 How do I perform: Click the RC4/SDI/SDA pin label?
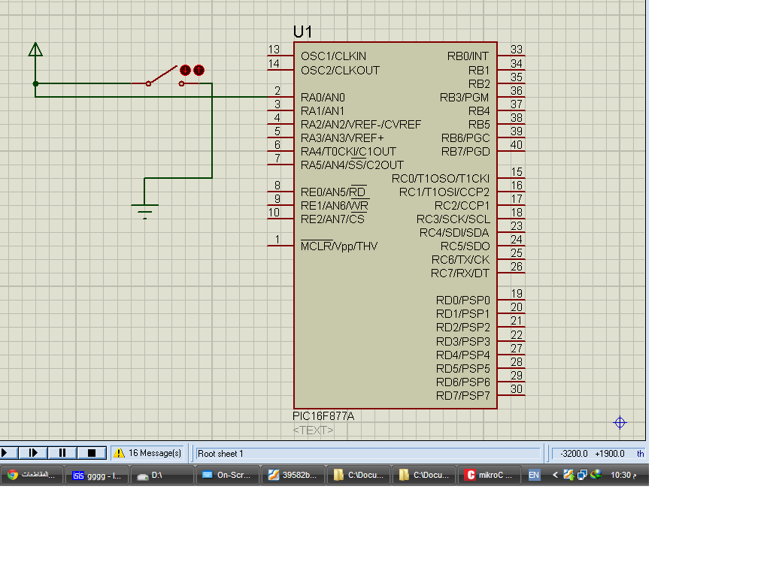tap(454, 233)
